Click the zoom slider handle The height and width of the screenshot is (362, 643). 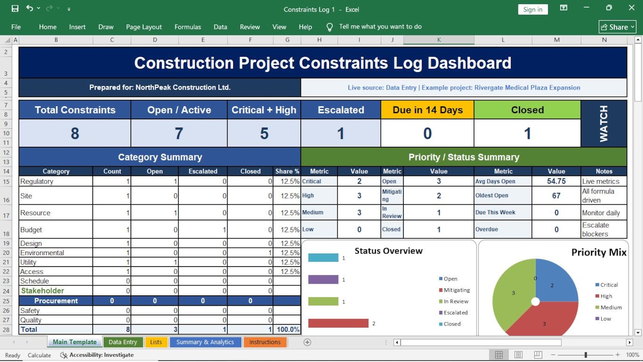point(586,355)
